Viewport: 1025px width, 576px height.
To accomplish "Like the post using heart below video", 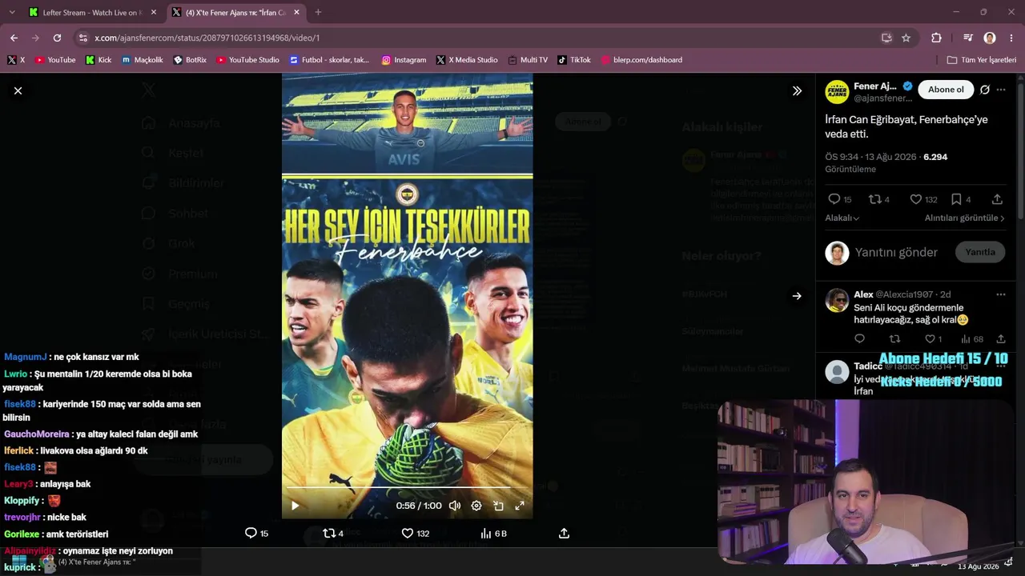I will [415, 534].
